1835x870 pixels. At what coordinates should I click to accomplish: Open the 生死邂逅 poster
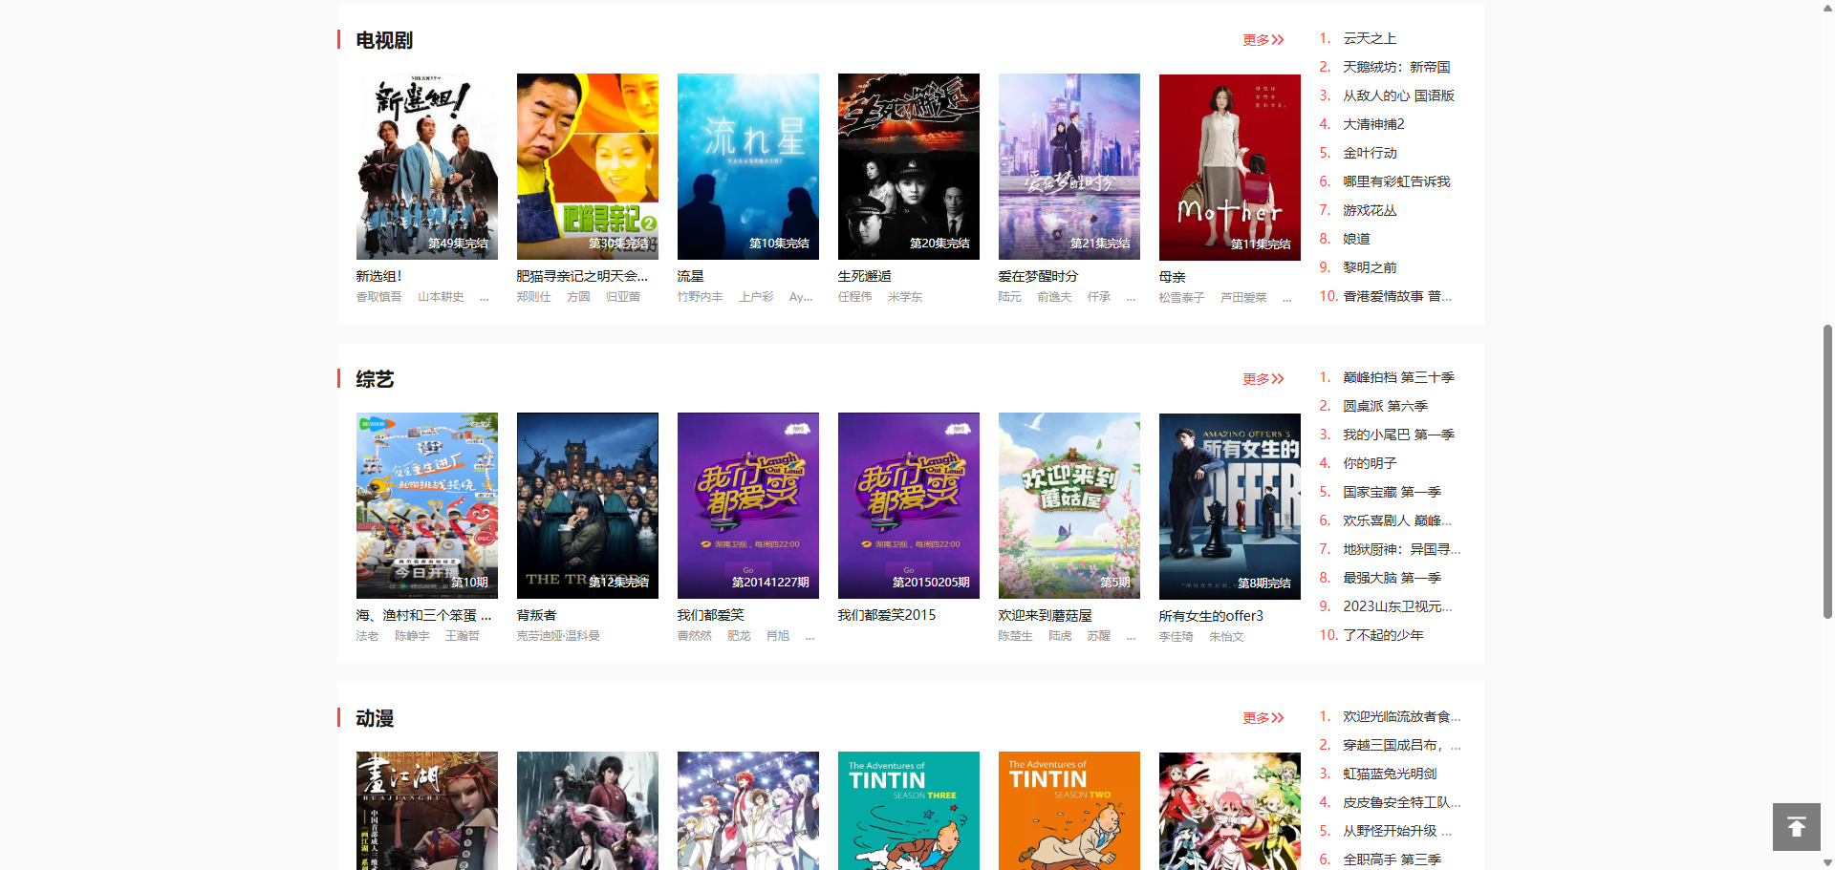(908, 166)
